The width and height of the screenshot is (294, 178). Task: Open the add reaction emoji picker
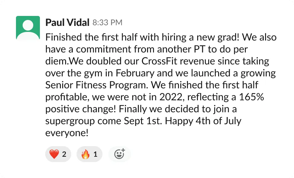tap(119, 154)
